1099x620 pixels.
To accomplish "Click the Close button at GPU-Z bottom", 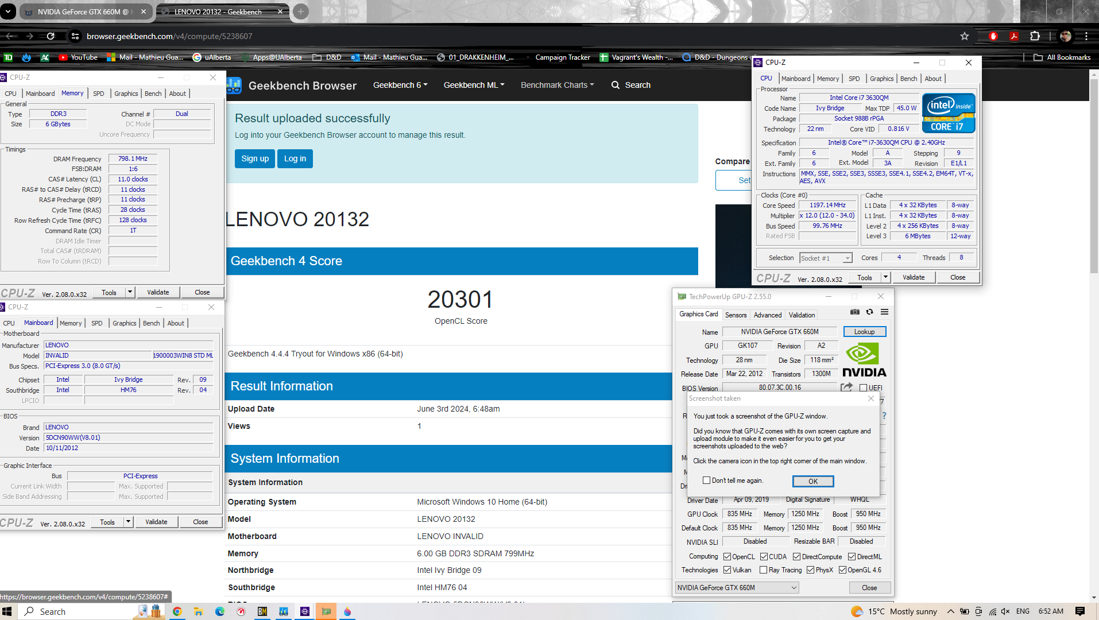I will click(869, 588).
